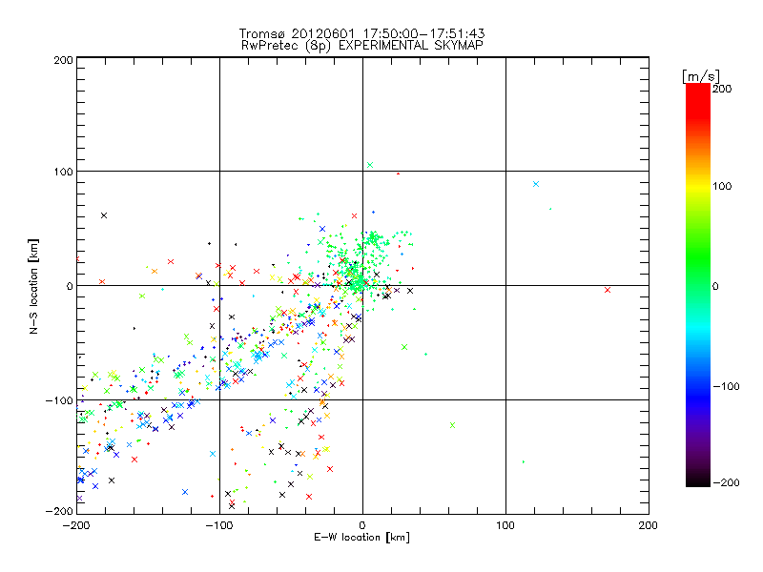Click the Tromsø date-time title line

[361, 33]
